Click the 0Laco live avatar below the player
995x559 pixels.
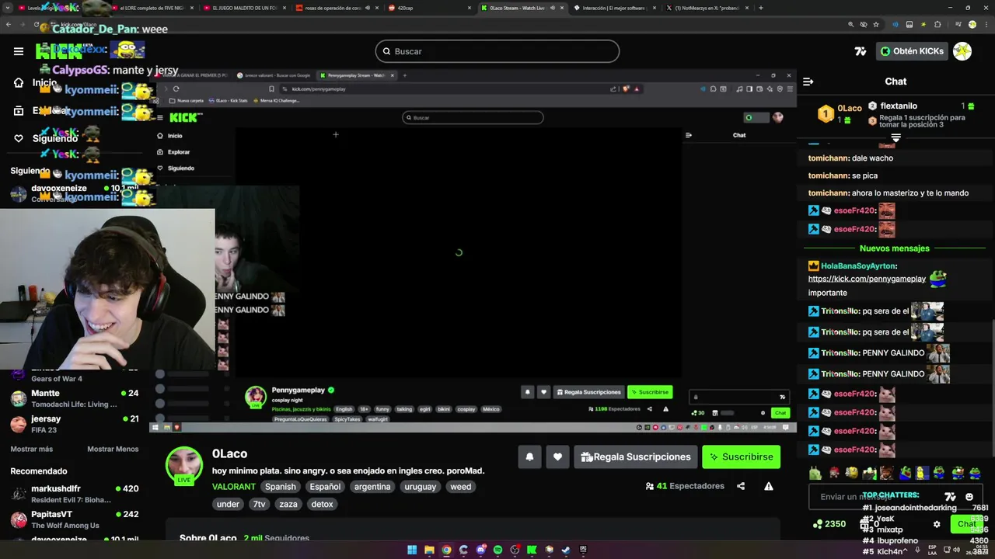[x=184, y=466]
